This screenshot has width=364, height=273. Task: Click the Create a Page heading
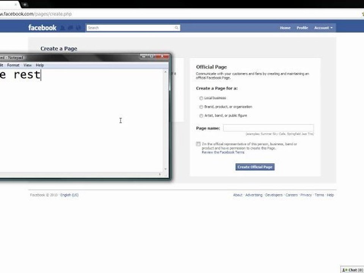59,49
